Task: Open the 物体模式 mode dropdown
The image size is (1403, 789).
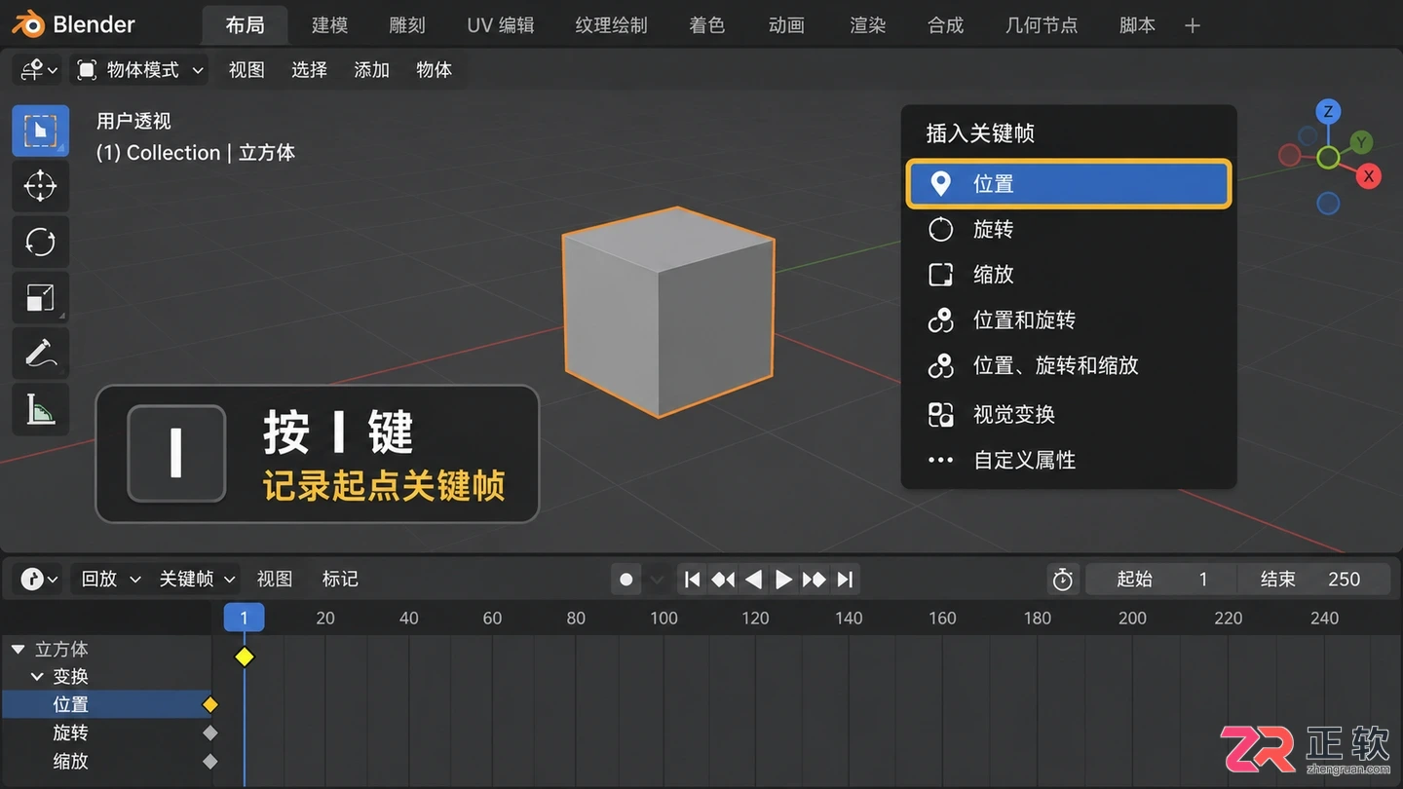Action: pyautogui.click(x=140, y=70)
